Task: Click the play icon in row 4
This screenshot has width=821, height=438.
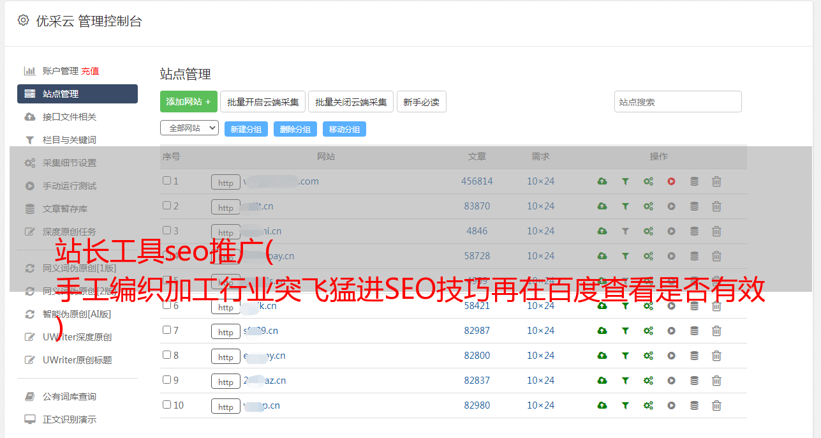Action: pos(671,256)
